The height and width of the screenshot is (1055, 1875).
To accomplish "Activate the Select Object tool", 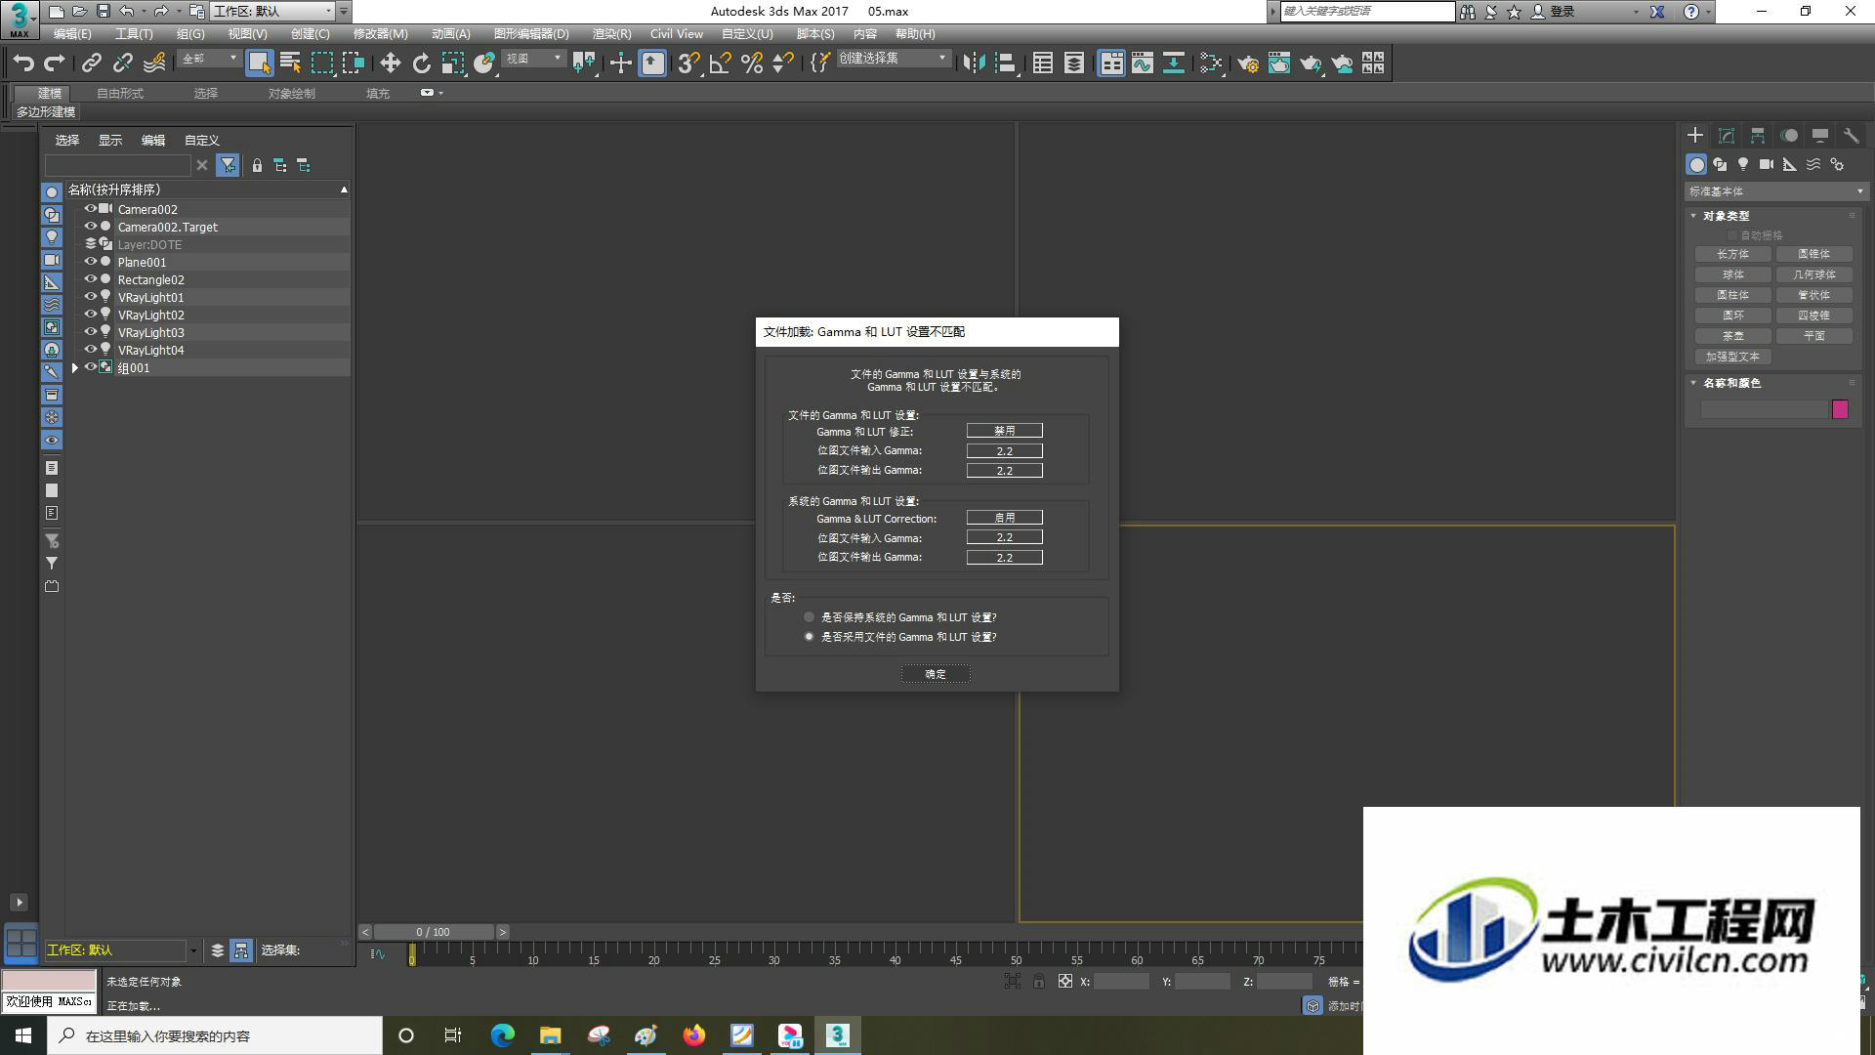I will tap(259, 63).
